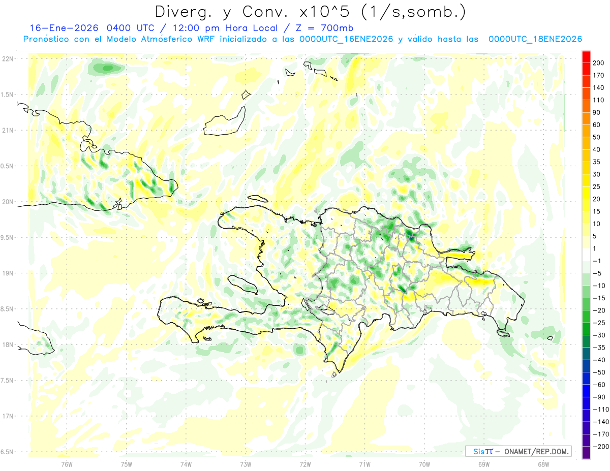
Task: Click the 75W longitude label
Action: (126, 464)
